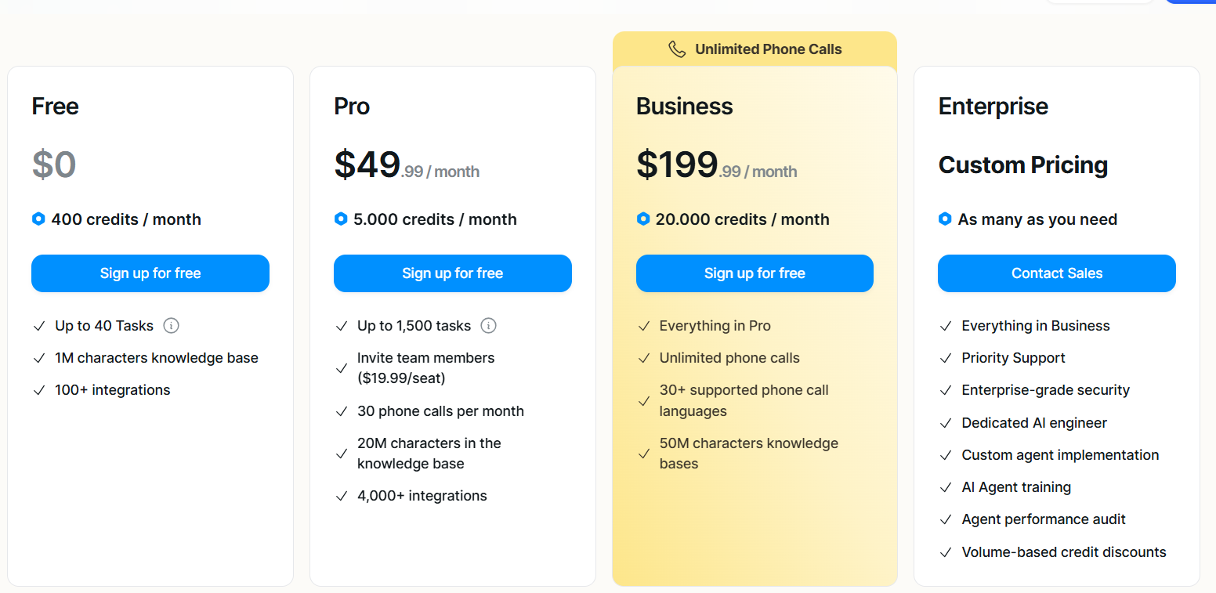Click the credits hexagon icon in Business plan

coord(643,219)
